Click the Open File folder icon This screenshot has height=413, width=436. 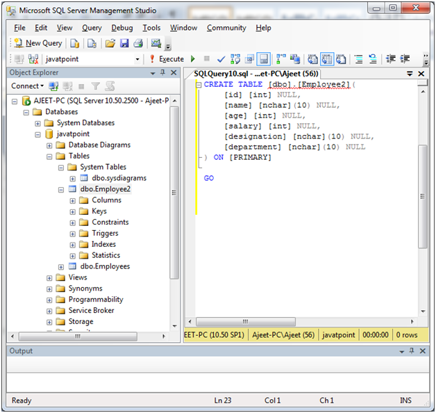pyautogui.click(x=110, y=43)
